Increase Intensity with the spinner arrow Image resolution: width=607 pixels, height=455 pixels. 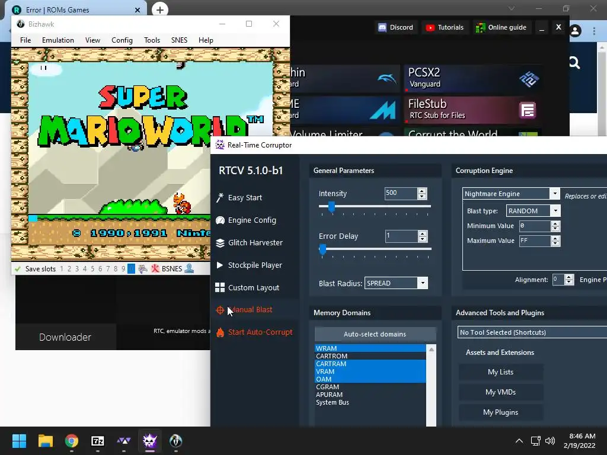(422, 191)
